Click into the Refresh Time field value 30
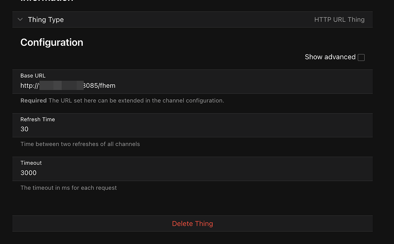 click(25, 129)
